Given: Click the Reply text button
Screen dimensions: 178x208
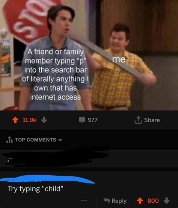Looking at the screenshot, I should (119, 201).
